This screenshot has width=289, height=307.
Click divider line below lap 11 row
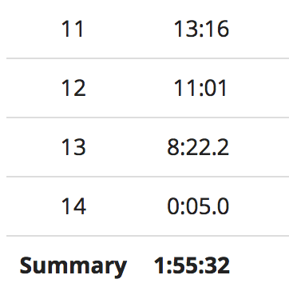click(148, 58)
